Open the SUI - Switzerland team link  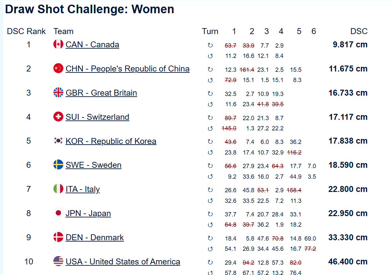(97, 117)
